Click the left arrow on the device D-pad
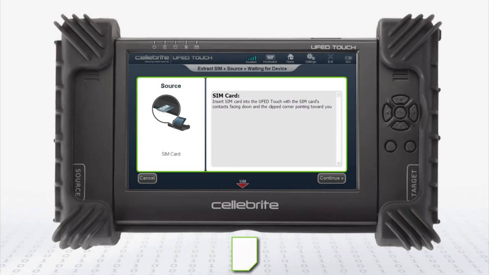This screenshot has height=275, width=489. coord(387,113)
